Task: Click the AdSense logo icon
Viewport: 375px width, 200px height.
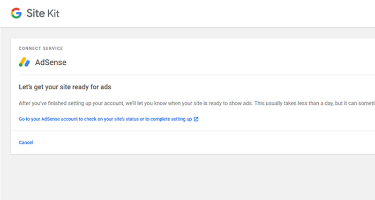Action: pyautogui.click(x=24, y=62)
